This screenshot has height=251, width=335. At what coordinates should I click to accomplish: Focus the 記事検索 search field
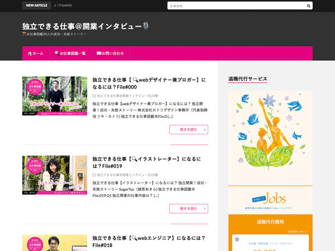240,6
